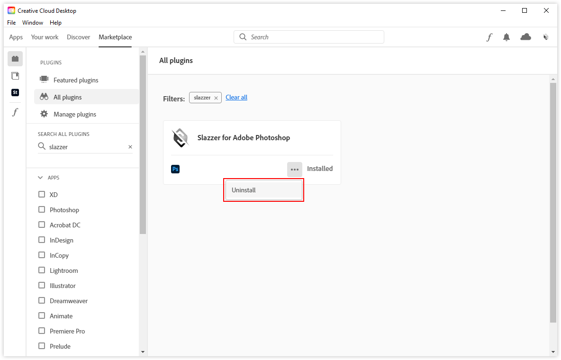The image size is (561, 360).
Task: Click sidebar scrollbar down arrow
Action: point(143,352)
